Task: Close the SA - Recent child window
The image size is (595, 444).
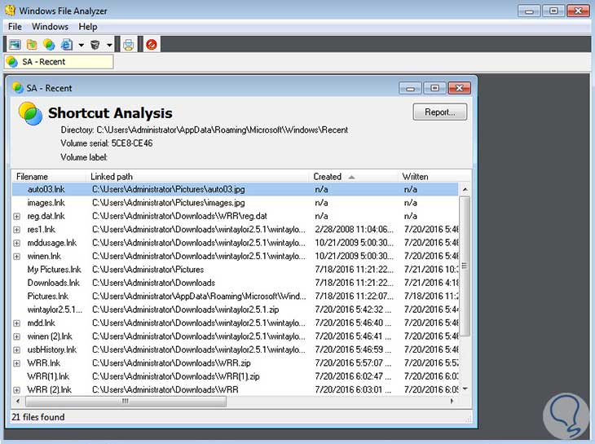Action: [x=460, y=88]
